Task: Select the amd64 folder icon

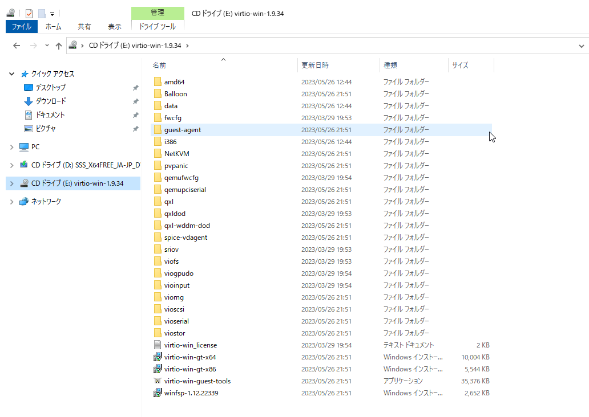Action: tap(158, 82)
